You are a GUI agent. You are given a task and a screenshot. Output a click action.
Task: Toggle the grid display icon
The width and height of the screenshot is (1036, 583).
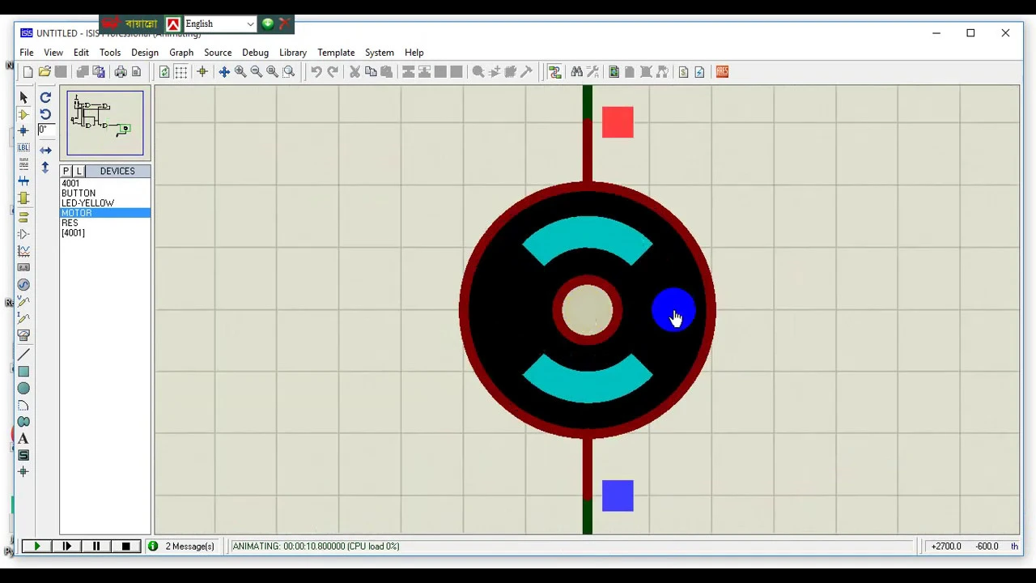180,72
